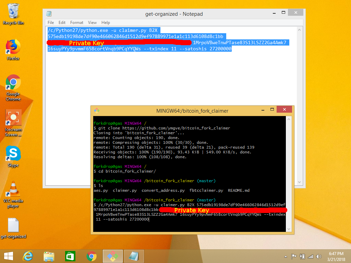Open the Recycle Bin desktop icon

pyautogui.click(x=13, y=11)
